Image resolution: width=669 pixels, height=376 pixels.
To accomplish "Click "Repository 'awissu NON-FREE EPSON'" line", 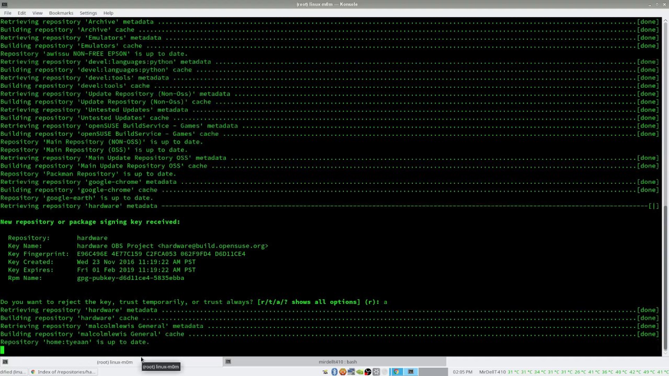I will 94,54.
